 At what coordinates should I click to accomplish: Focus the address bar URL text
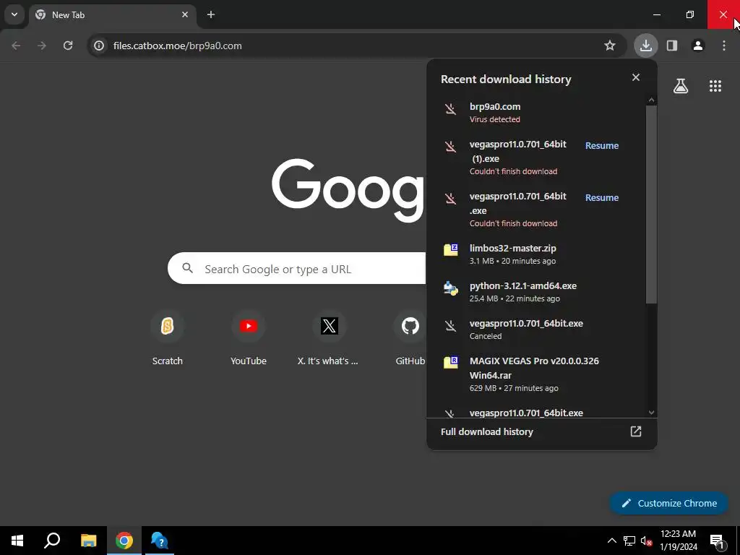(178, 46)
